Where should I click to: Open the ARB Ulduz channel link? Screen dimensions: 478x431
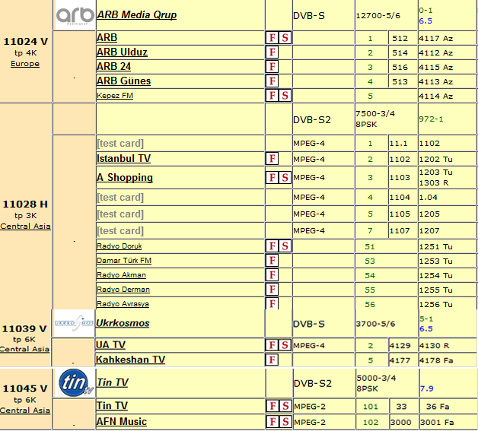pos(122,52)
